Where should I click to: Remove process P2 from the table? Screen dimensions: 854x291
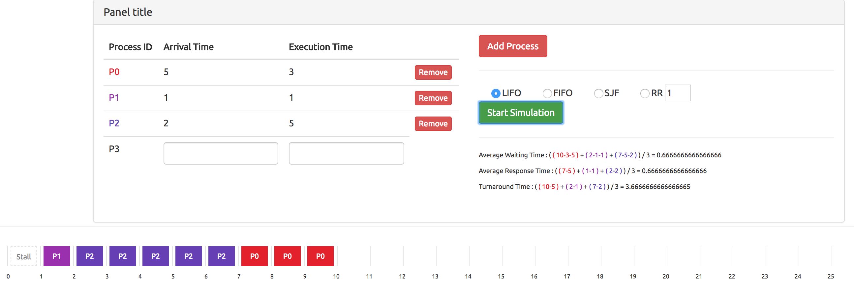coord(433,123)
